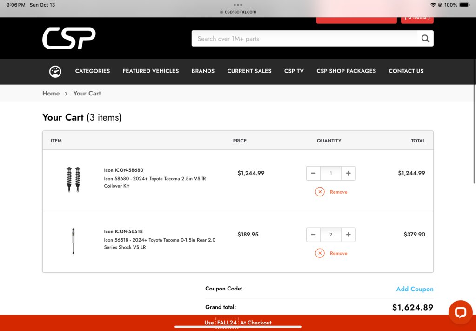Open the Brands menu

pyautogui.click(x=203, y=71)
